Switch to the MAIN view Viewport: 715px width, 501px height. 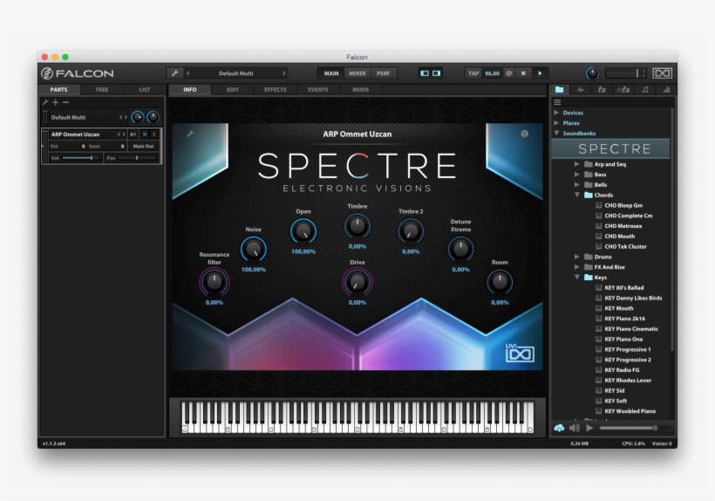(x=331, y=73)
